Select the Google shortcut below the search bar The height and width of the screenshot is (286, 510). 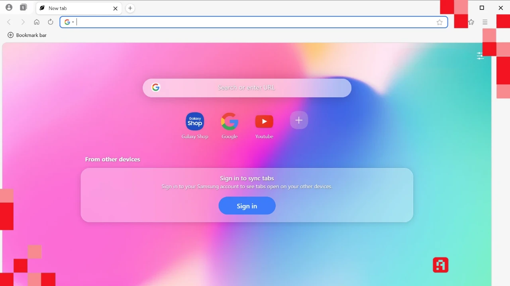[x=229, y=121]
